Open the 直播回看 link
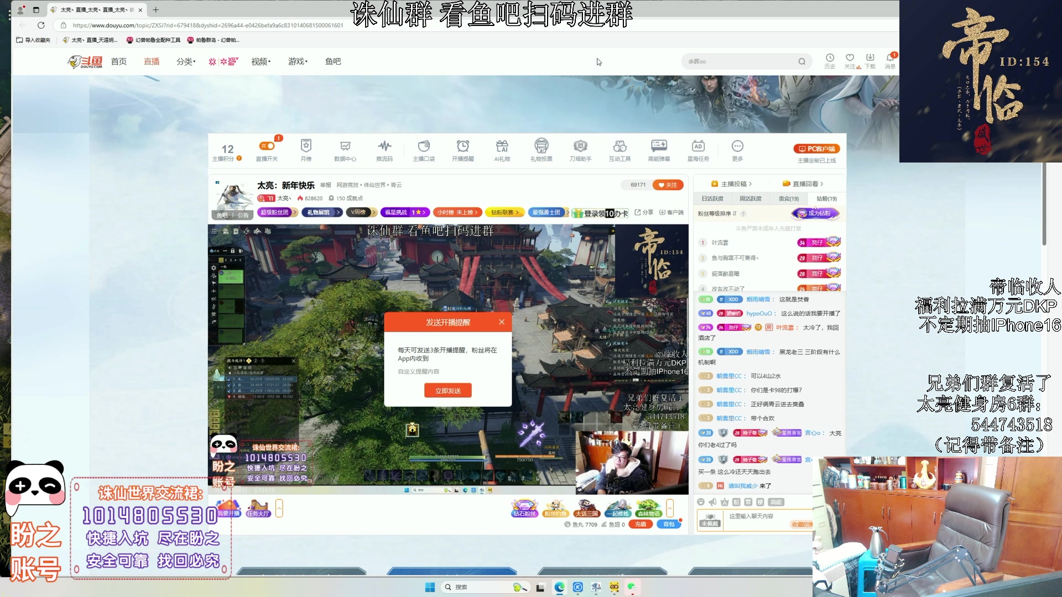 click(x=803, y=184)
